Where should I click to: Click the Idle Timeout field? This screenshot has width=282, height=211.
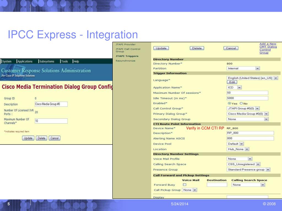click(x=248, y=98)
